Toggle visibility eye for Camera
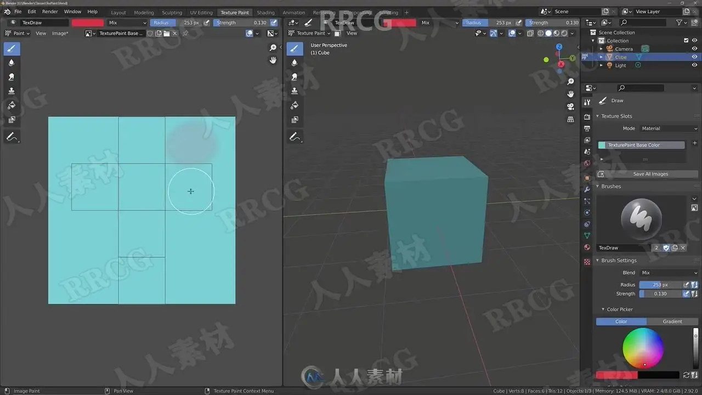The image size is (702, 395). click(x=694, y=49)
